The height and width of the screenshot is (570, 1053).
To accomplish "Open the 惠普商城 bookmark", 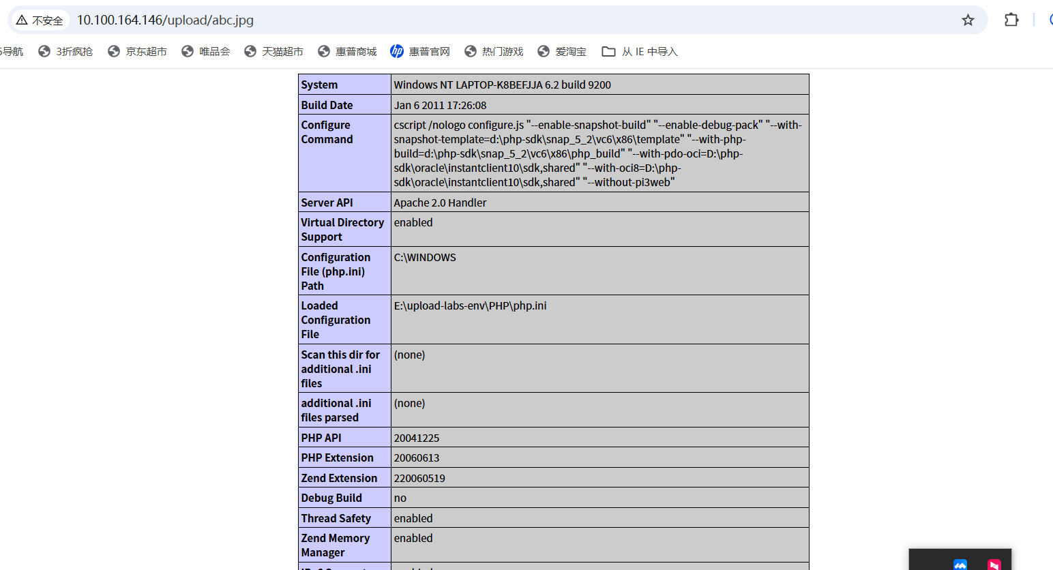I will pos(347,51).
